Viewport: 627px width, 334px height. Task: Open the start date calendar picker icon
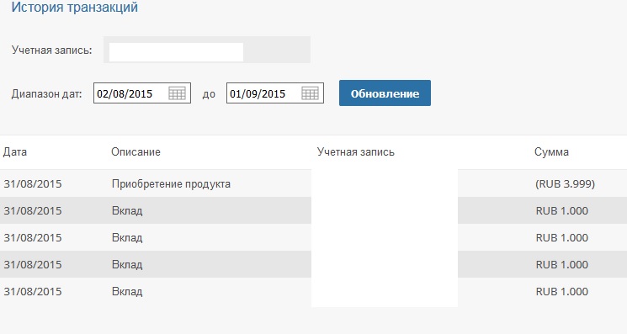177,93
